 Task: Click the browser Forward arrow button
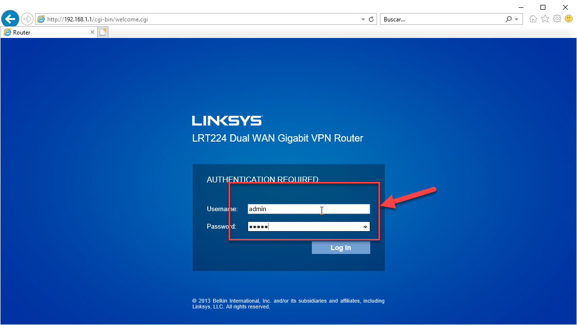point(27,19)
